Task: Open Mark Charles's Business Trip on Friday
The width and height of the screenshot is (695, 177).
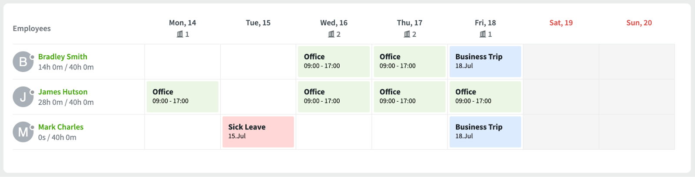Action: [x=485, y=132]
